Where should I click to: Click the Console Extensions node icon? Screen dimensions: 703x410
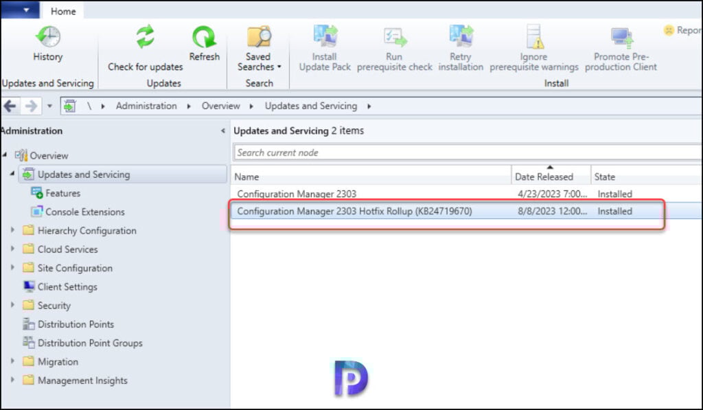pyautogui.click(x=37, y=212)
